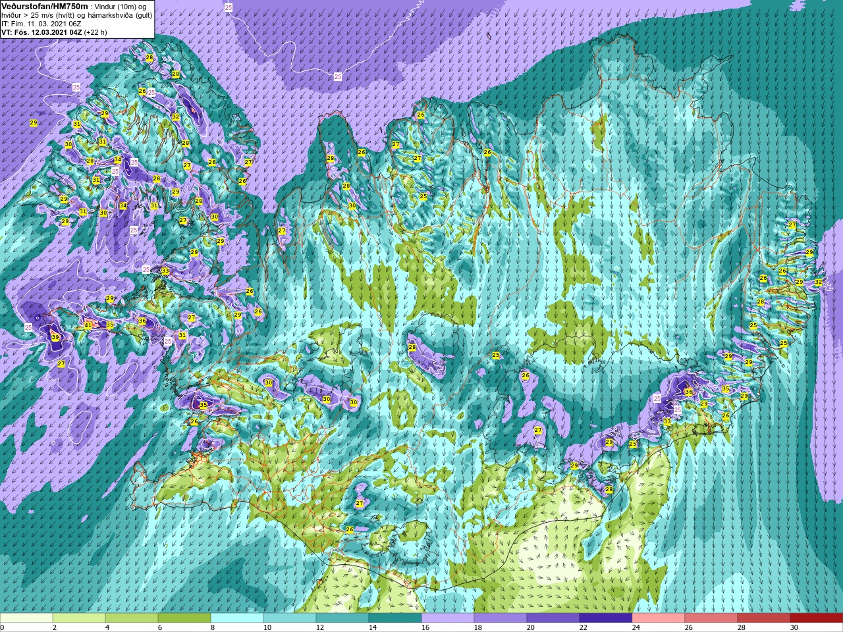
Task: Pick the salmon 26–28 m/s legend swatch
Action: 711,618
